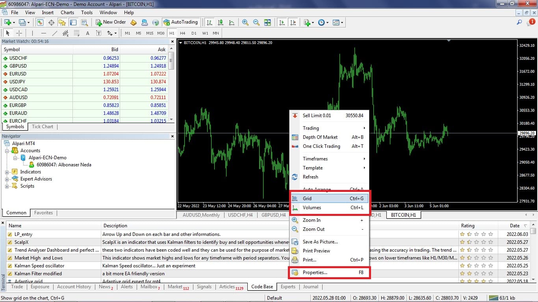Select the equidistant channel tool

click(65, 33)
